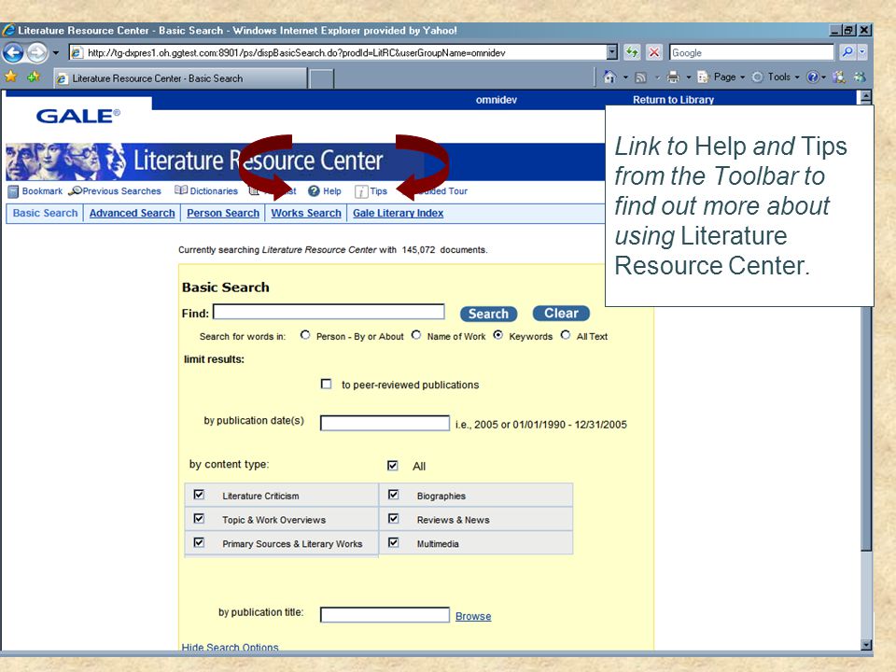Click the page scrollbar up arrow
Viewport: 896px width, 672px height.
pos(866,96)
